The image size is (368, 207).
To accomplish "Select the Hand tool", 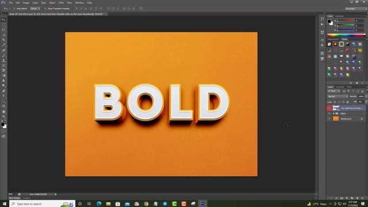I will point(3,112).
